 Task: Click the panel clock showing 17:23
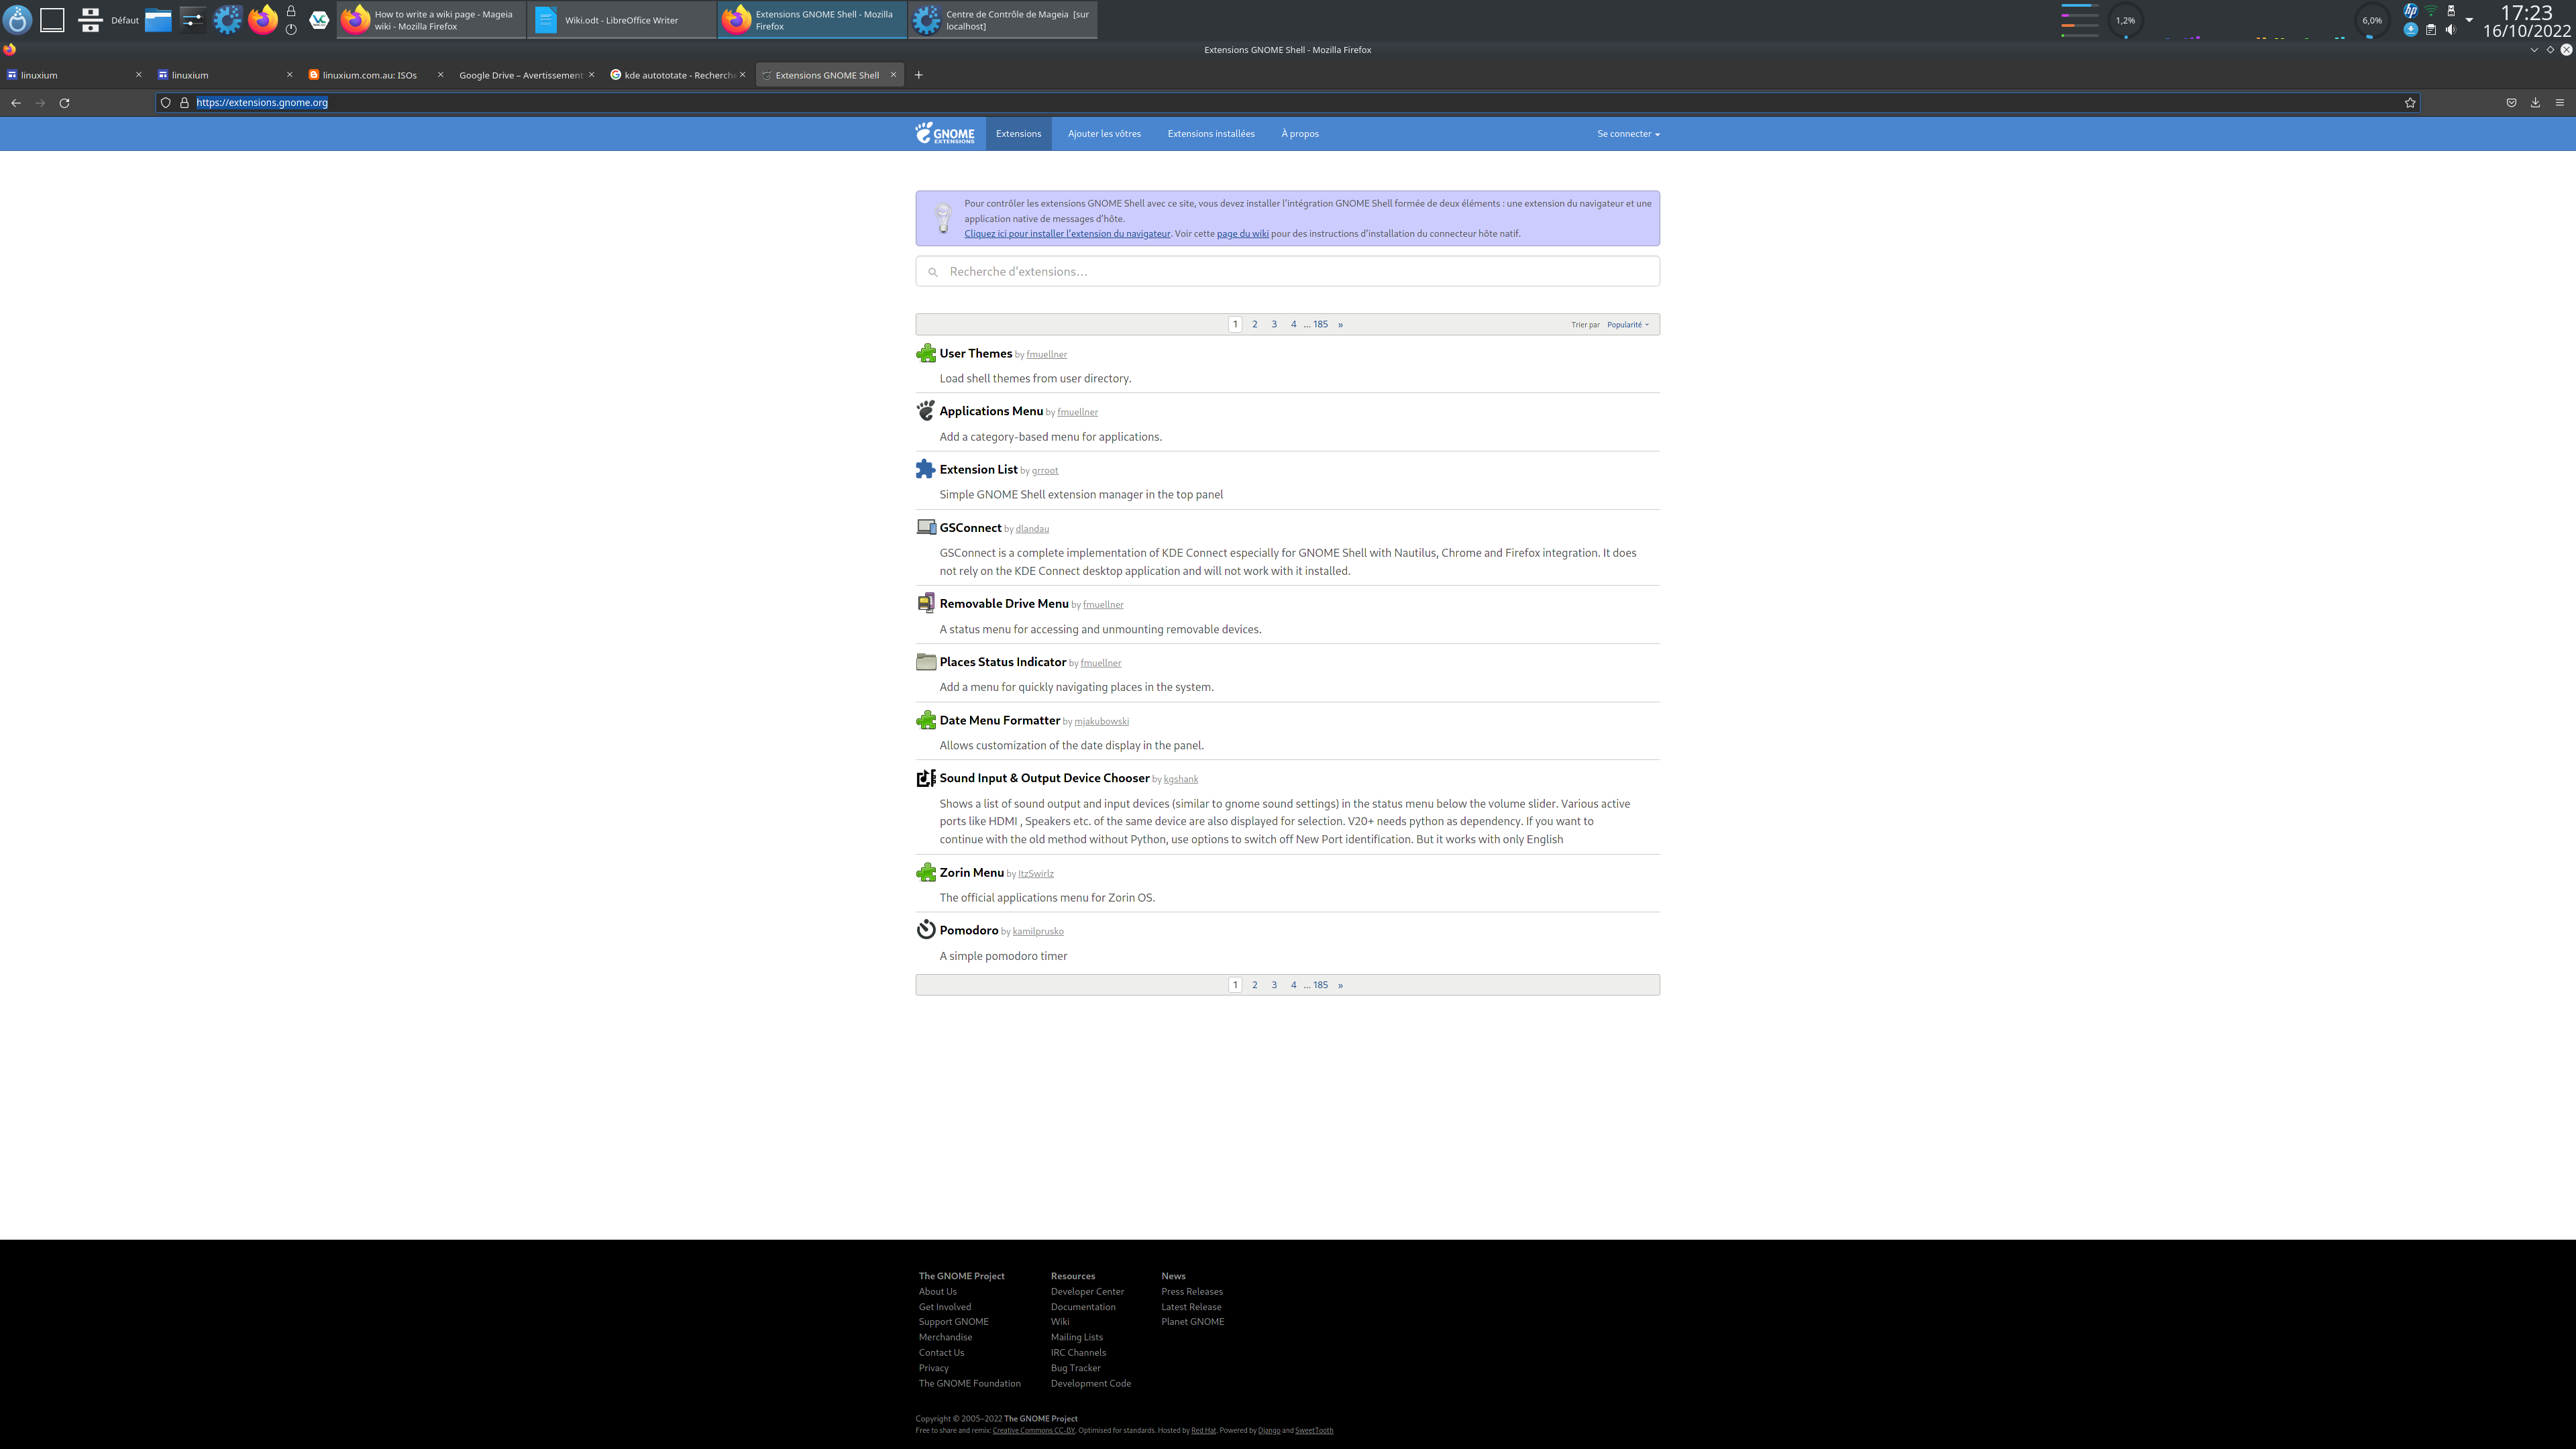(2526, 13)
